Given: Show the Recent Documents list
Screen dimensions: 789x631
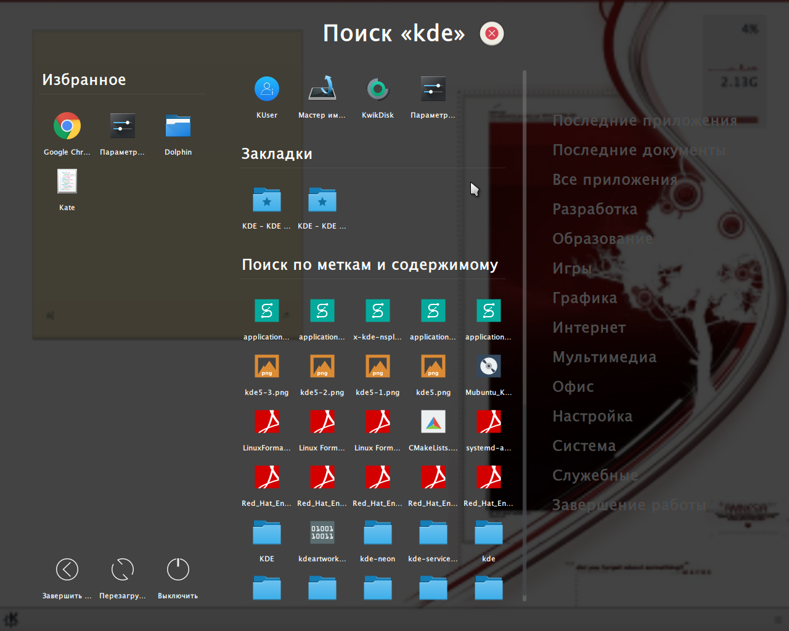Looking at the screenshot, I should click(639, 150).
